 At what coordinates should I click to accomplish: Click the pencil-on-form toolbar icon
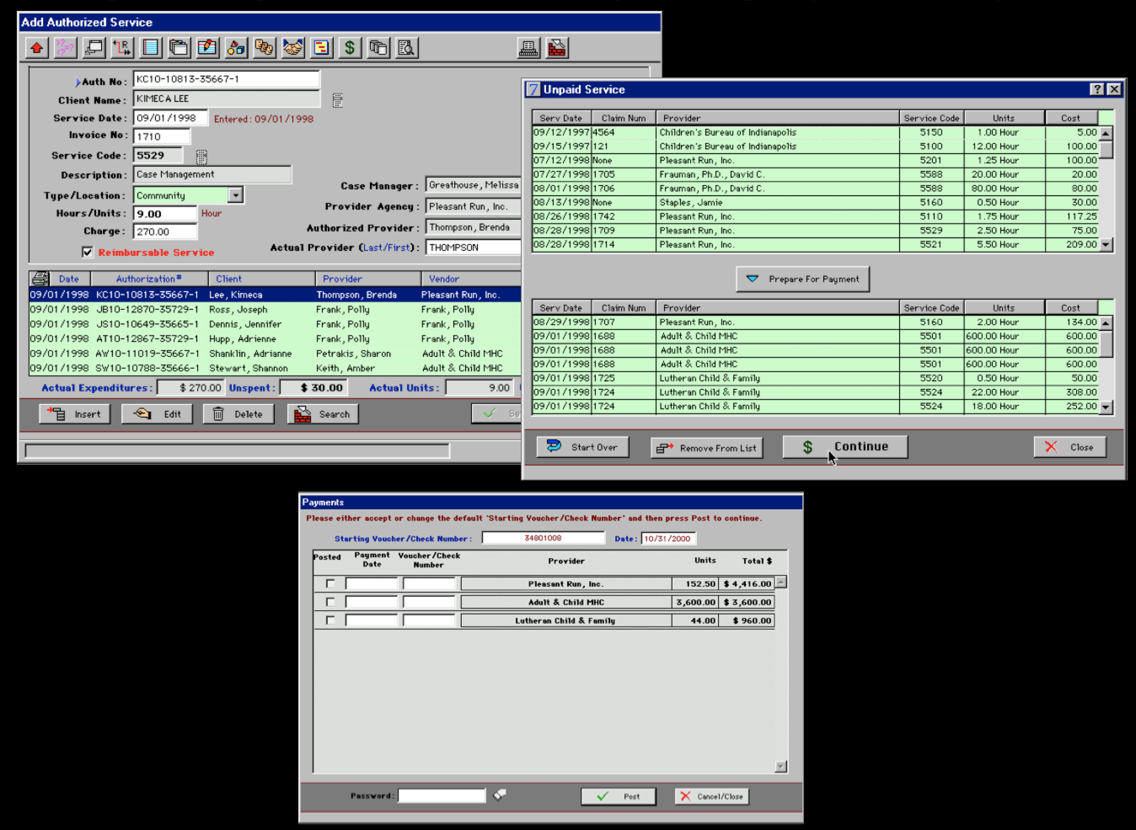[x=208, y=48]
